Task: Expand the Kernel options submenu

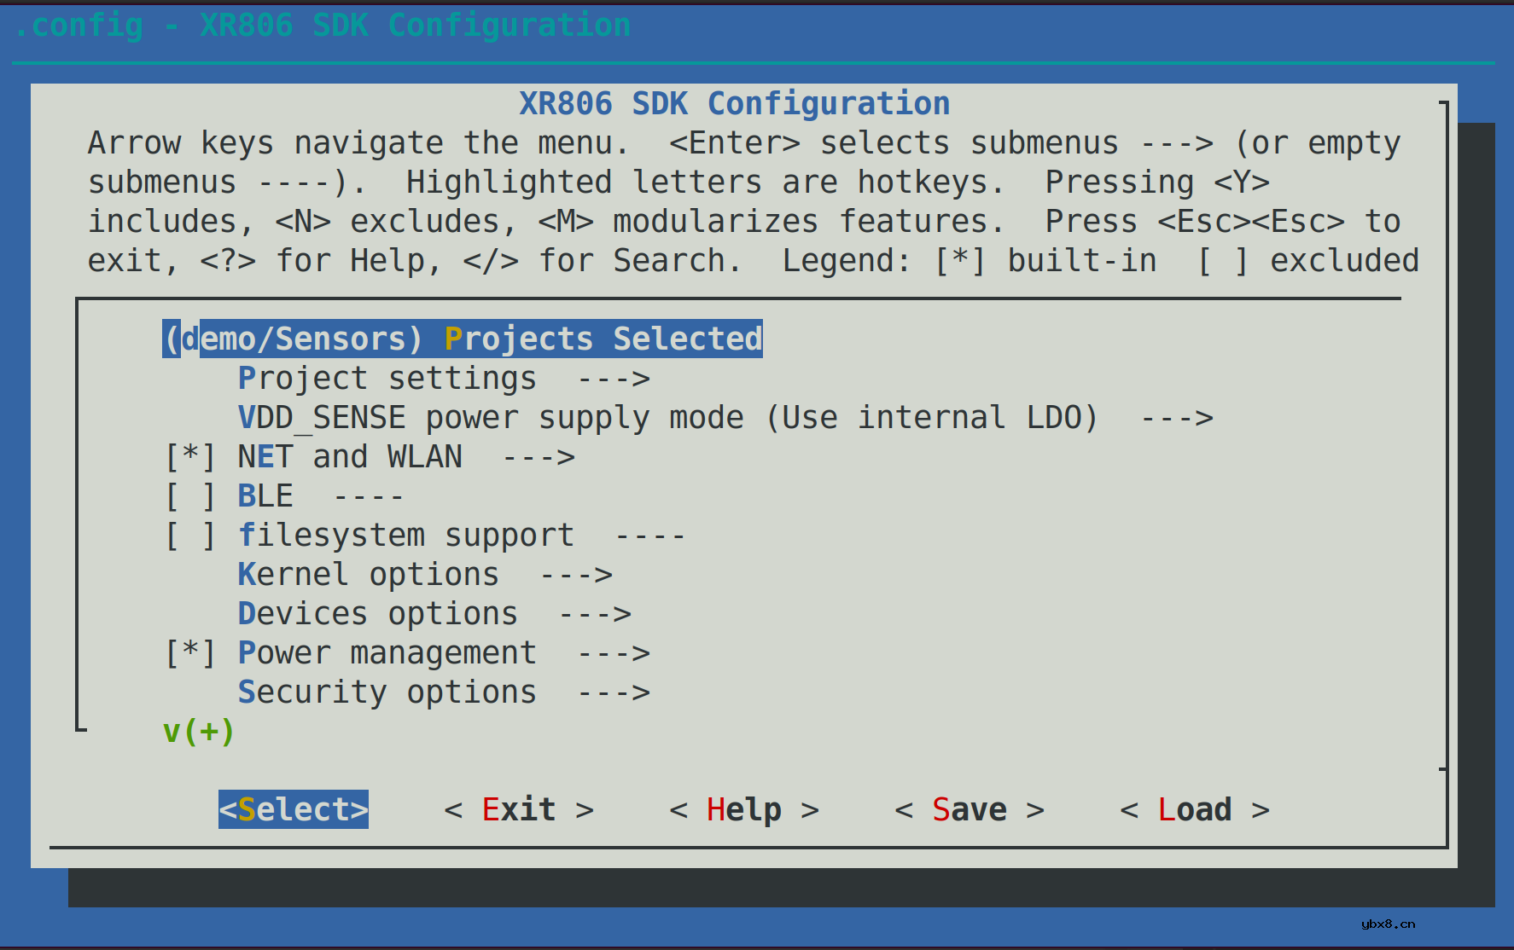Action: tap(368, 574)
